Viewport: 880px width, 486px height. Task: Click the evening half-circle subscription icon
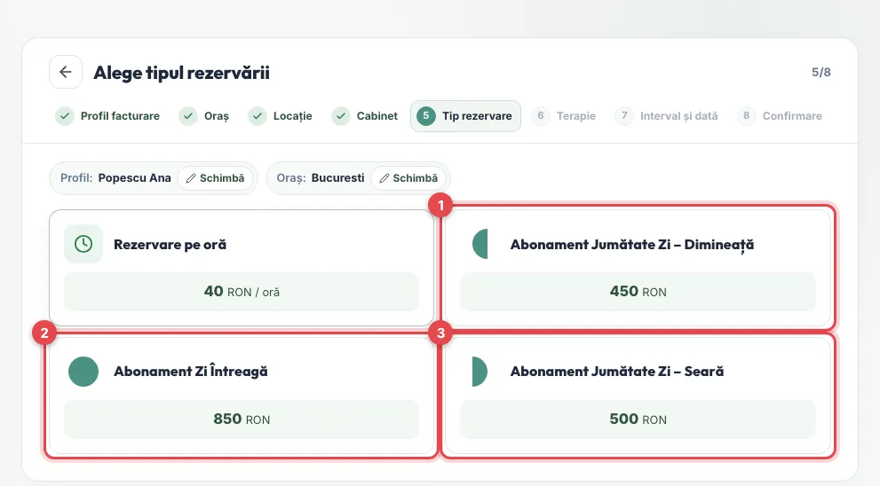[480, 371]
